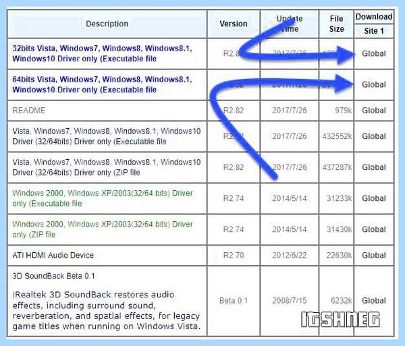This screenshot has height=346, width=405.
Task: Select Vista 32/64bits ZIP file description
Action: 107,167
